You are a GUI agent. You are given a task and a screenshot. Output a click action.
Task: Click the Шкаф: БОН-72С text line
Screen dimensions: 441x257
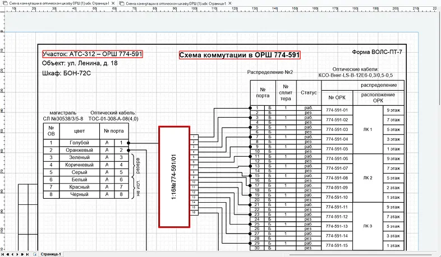click(67, 73)
